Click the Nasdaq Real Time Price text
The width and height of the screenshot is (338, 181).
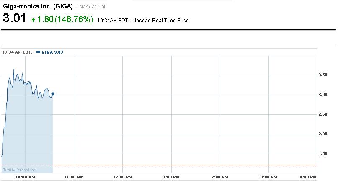[160, 20]
